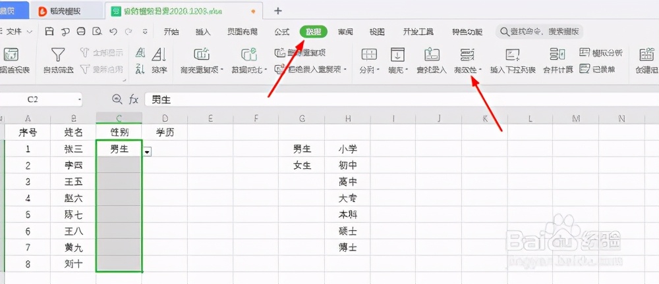Select the Data (数据) ribbon tab
Image resolution: width=659 pixels, height=284 pixels.
(x=314, y=32)
